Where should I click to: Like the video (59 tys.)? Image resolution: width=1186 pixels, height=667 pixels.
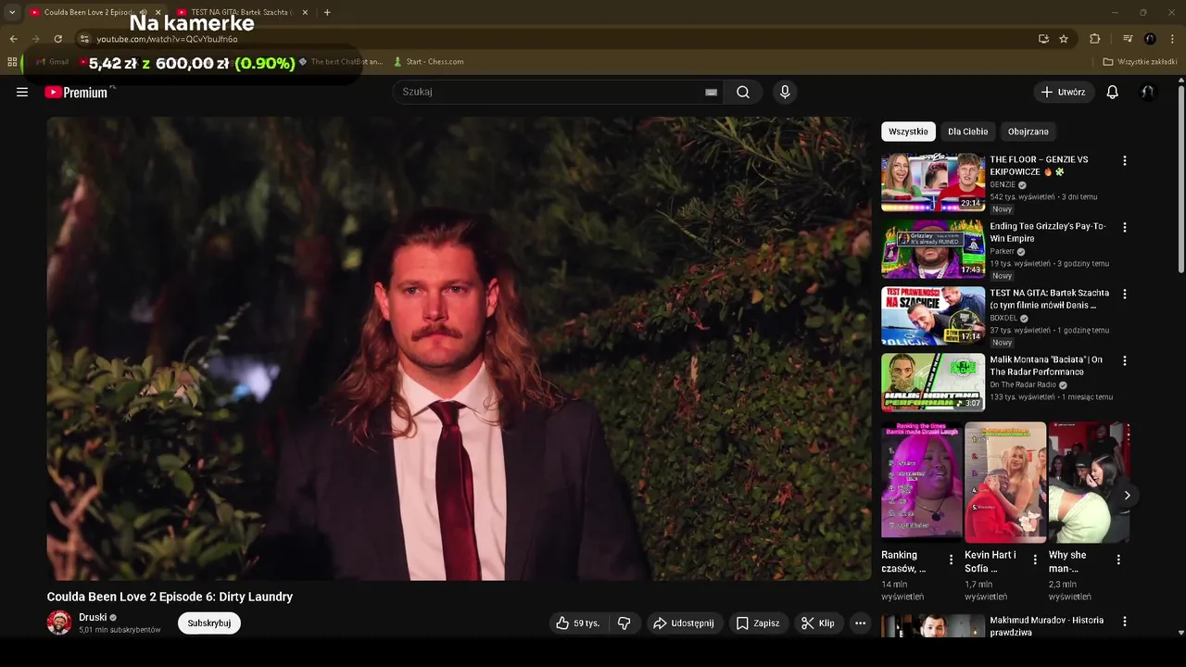(x=577, y=623)
